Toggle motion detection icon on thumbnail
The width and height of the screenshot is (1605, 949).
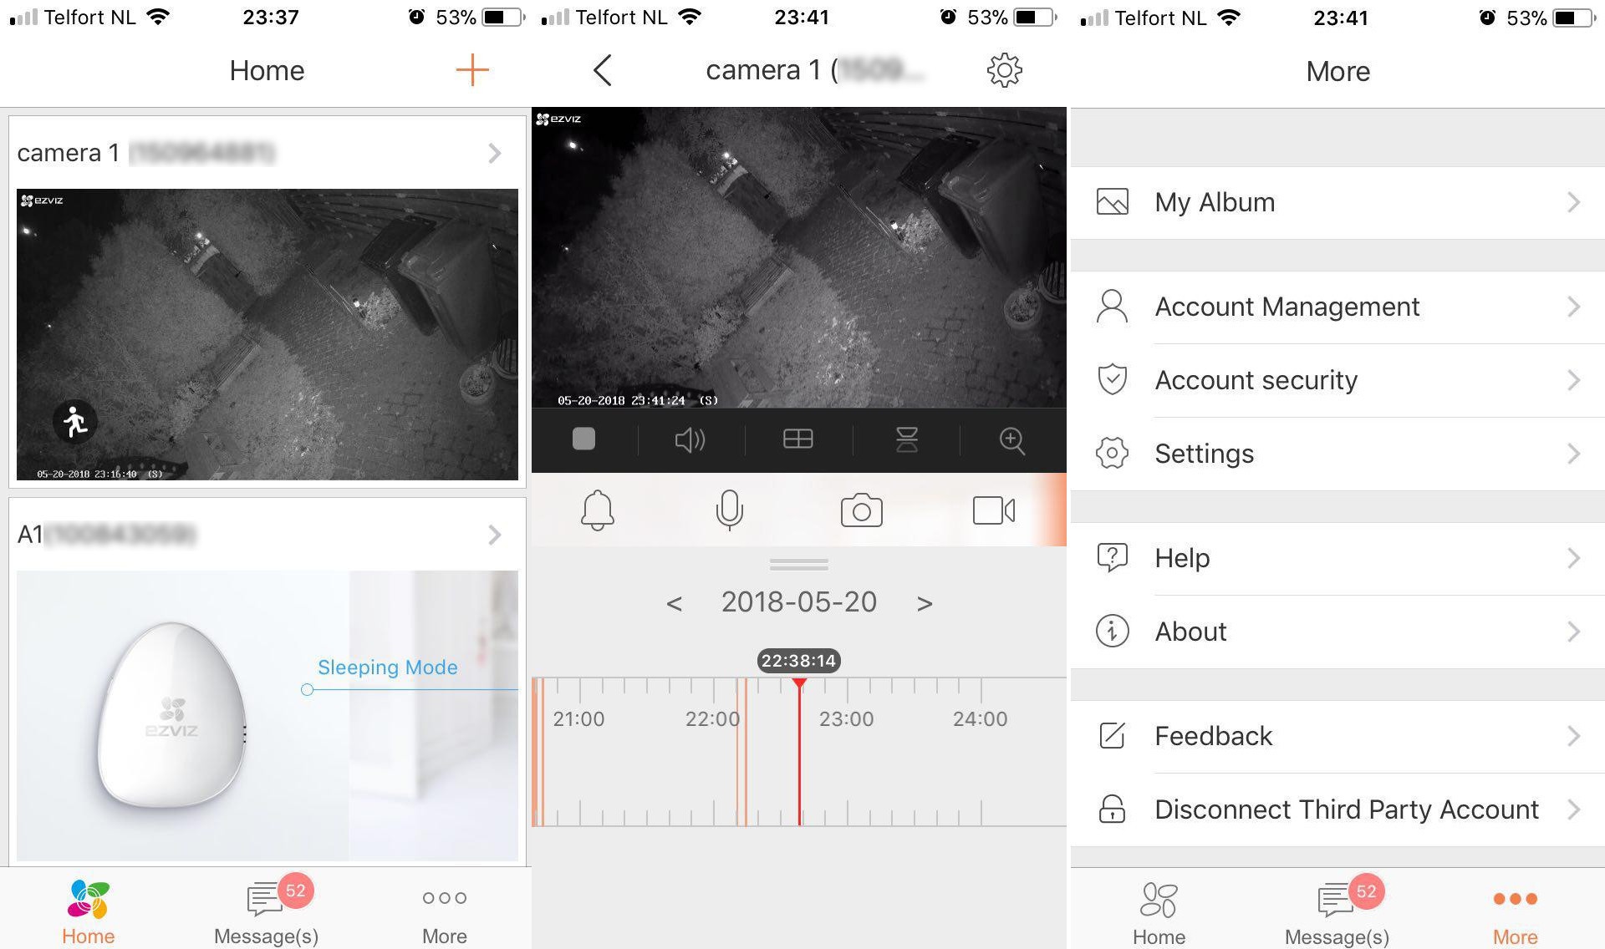[x=75, y=421]
